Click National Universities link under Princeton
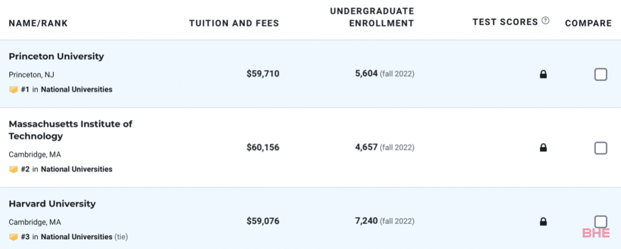The image size is (621, 249). coord(76,90)
